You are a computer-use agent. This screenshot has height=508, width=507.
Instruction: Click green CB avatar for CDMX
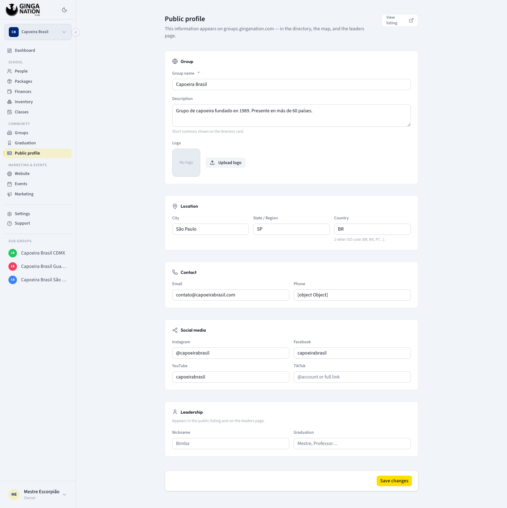[13, 253]
